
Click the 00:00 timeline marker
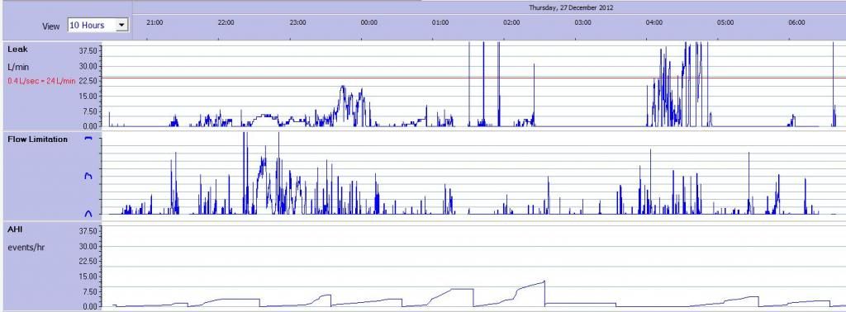pos(369,22)
